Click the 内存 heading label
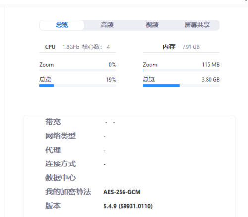The width and height of the screenshot is (248, 217). 169,47
